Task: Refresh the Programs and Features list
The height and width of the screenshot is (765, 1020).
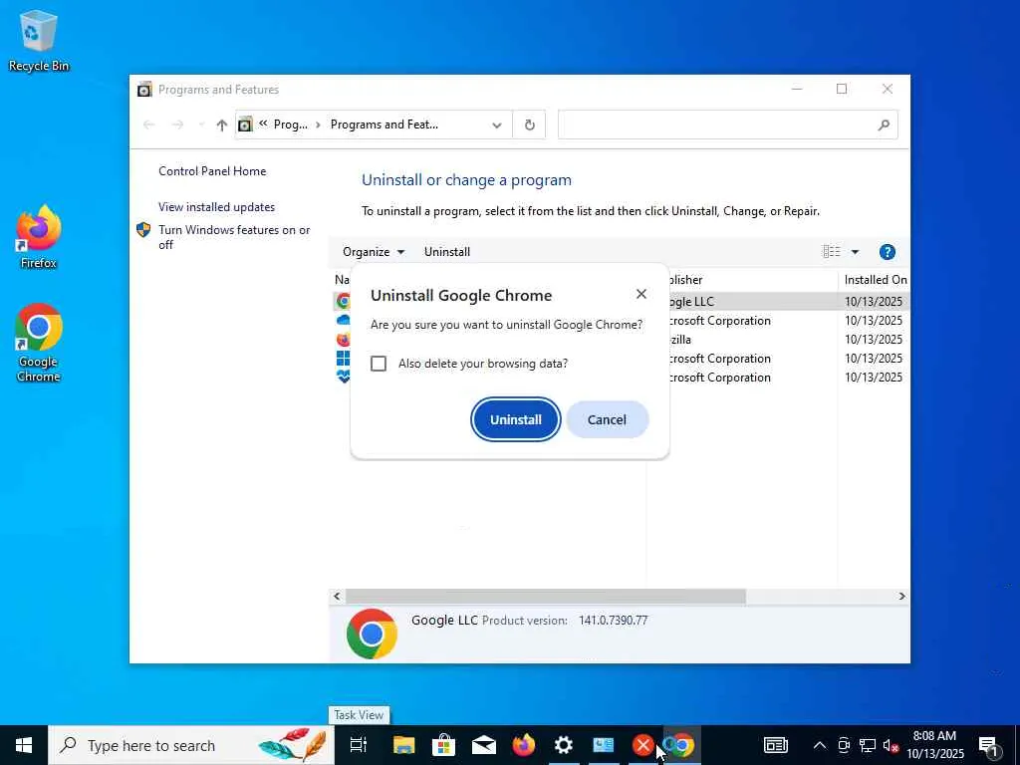Action: coord(530,125)
